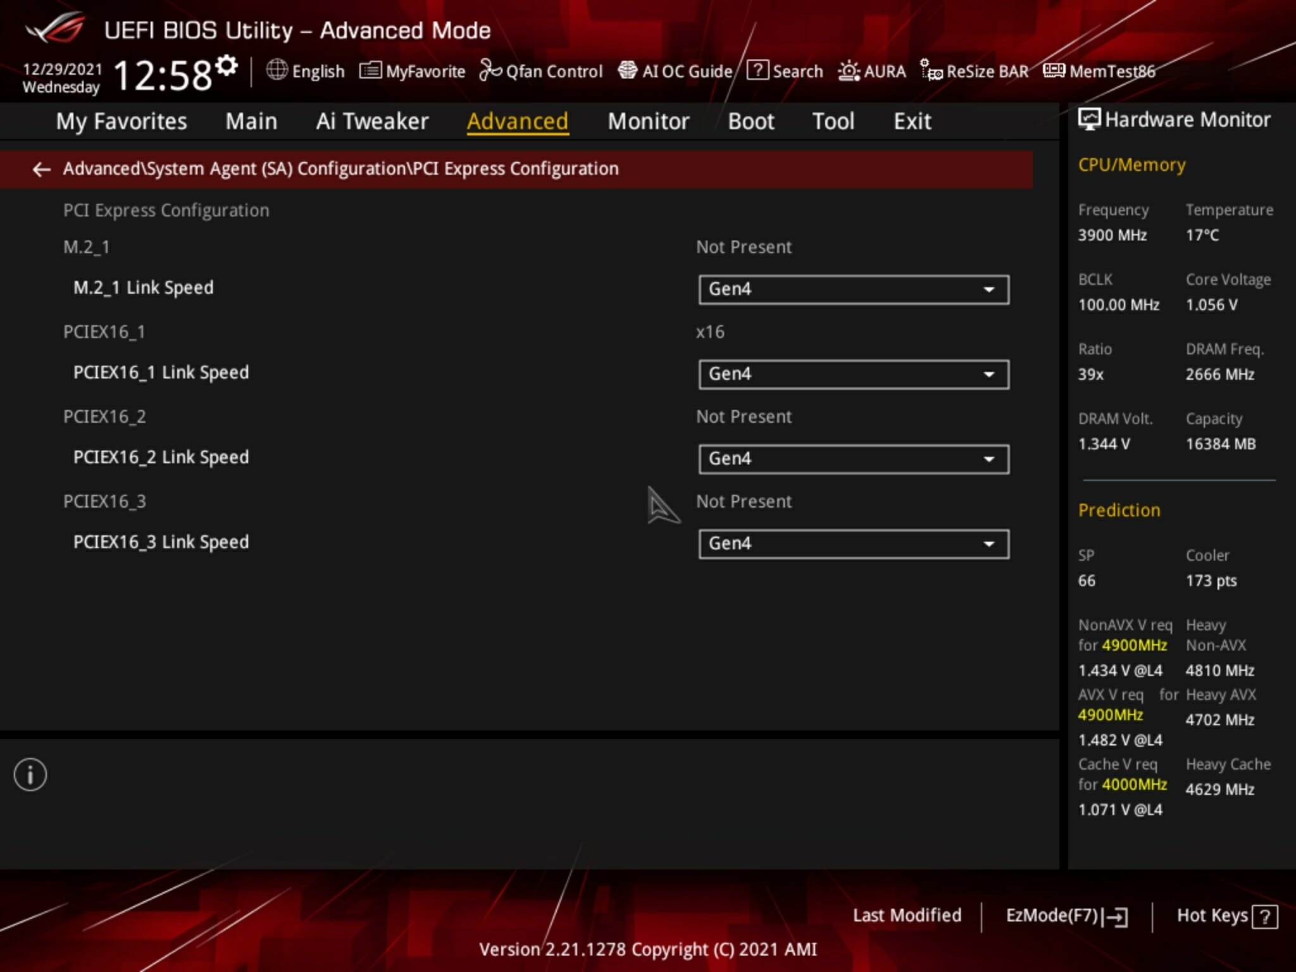Screen dimensions: 1296x972
Task: Switch to Monitor tab
Action: point(648,121)
